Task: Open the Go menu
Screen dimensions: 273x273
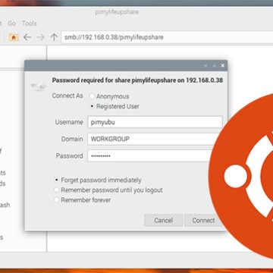Action: 11,24
